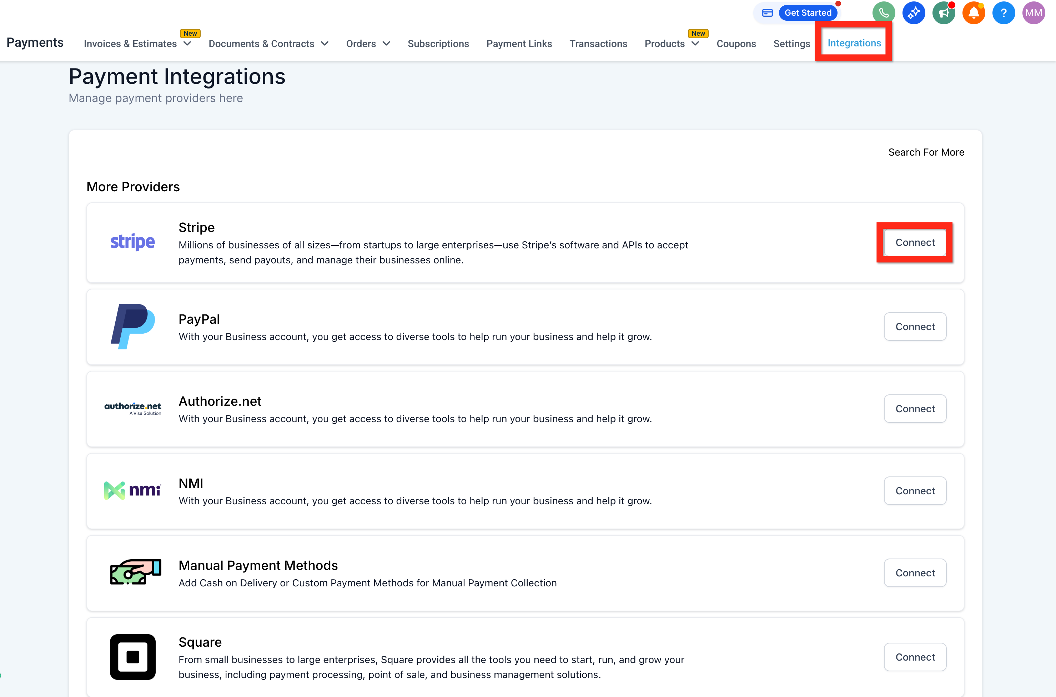Click the Stripe logo
Image resolution: width=1056 pixels, height=697 pixels.
point(132,242)
